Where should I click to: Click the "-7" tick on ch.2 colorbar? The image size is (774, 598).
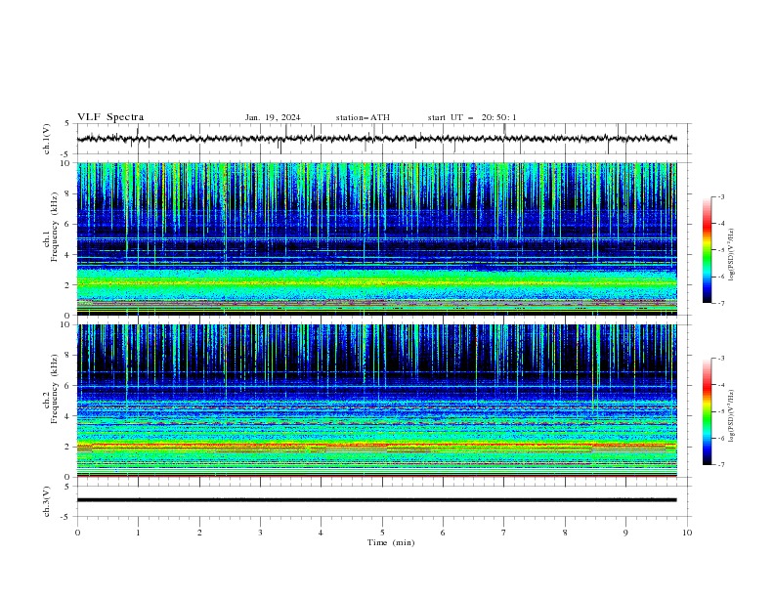pyautogui.click(x=721, y=465)
